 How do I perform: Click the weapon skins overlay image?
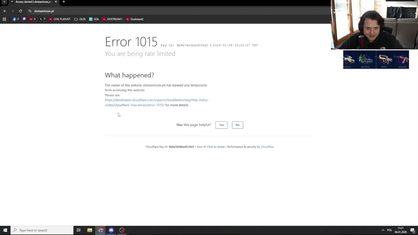[x=376, y=59]
